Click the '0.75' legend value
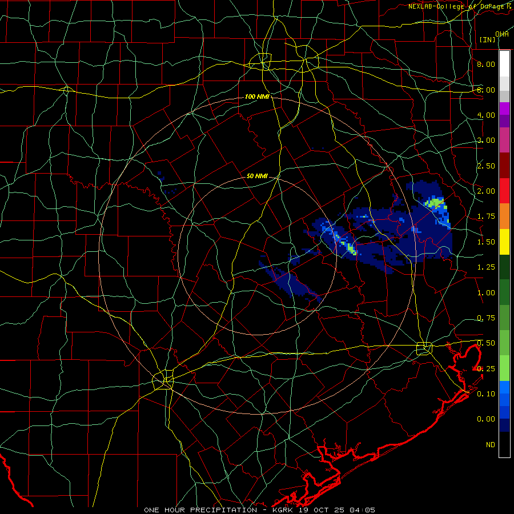 pyautogui.click(x=486, y=318)
